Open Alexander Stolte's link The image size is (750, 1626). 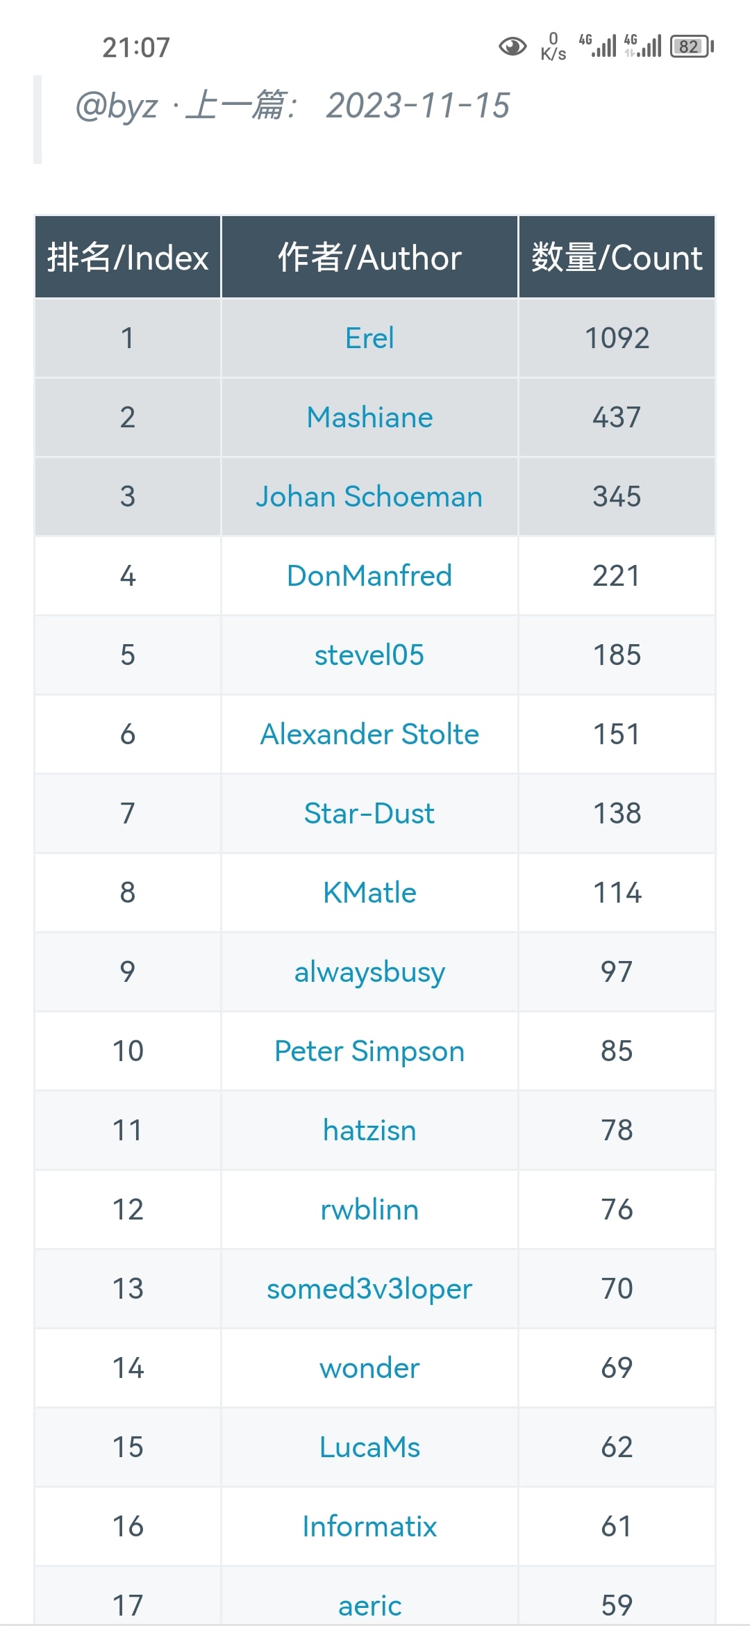point(369,734)
